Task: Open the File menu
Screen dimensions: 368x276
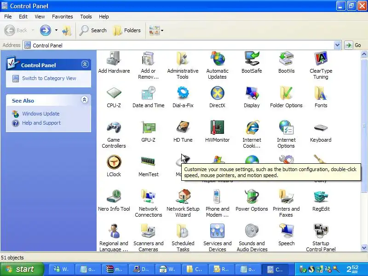Action: 8,17
